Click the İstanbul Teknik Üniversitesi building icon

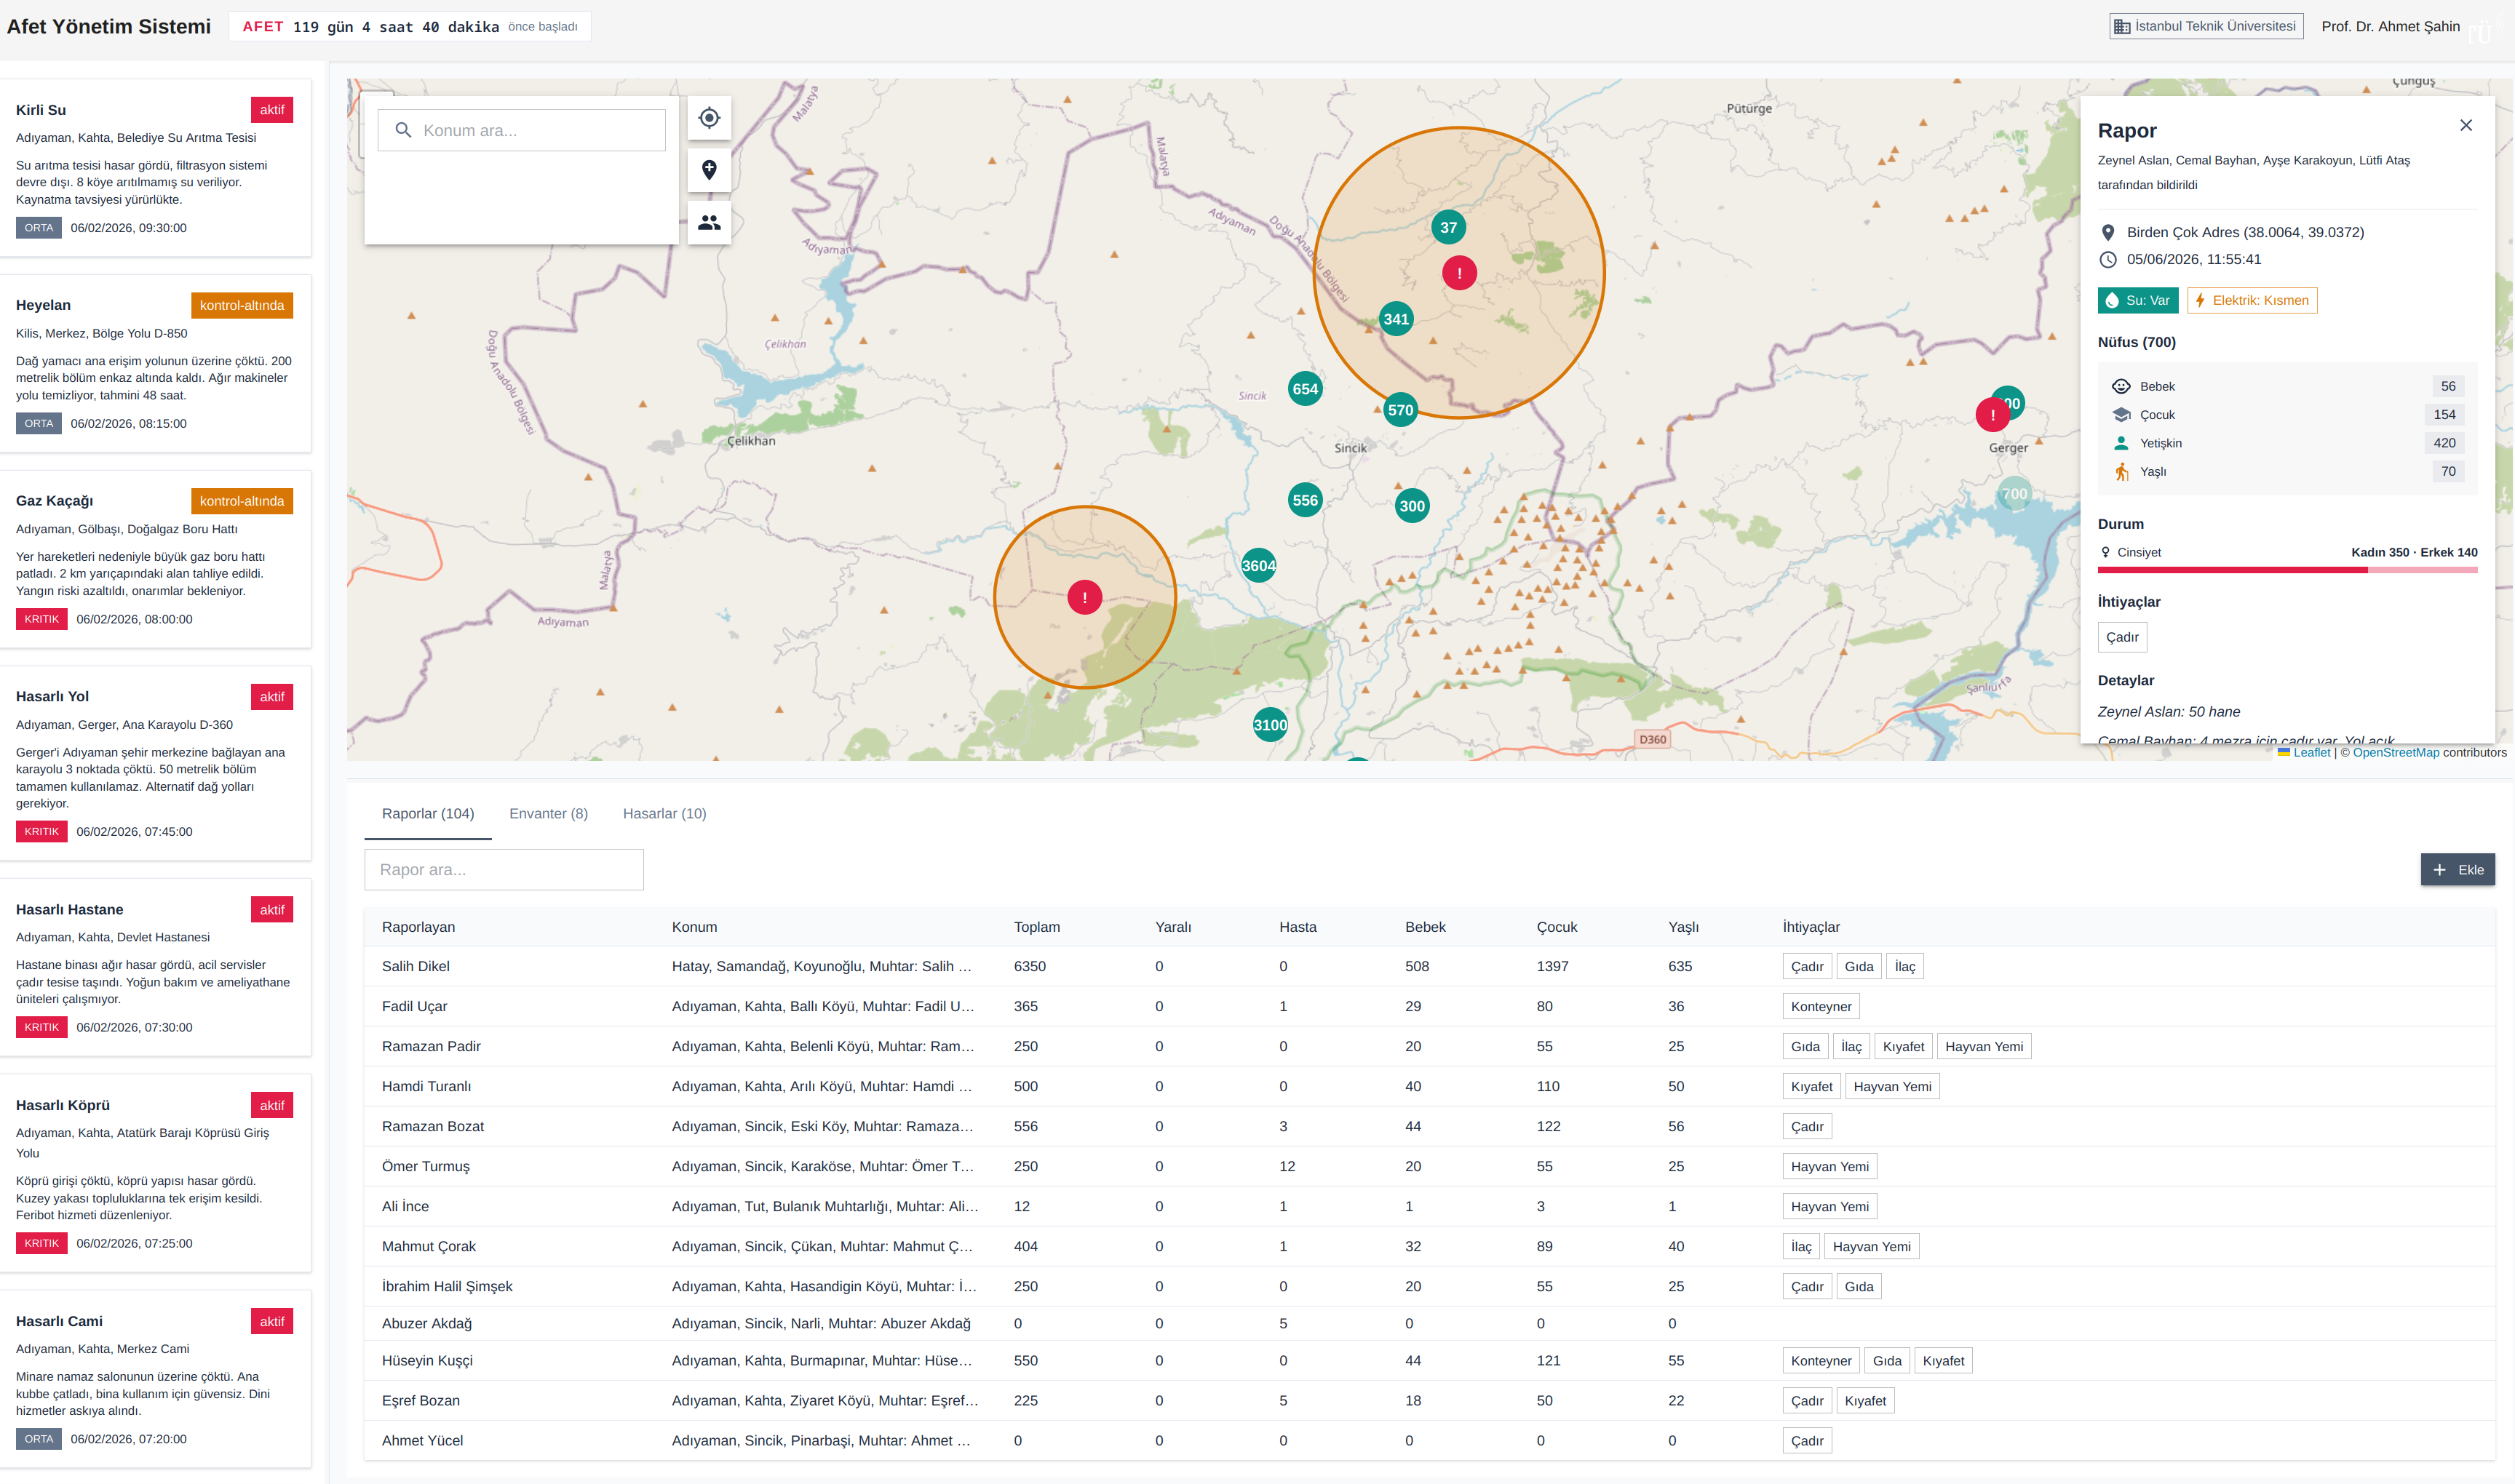[x=2122, y=27]
